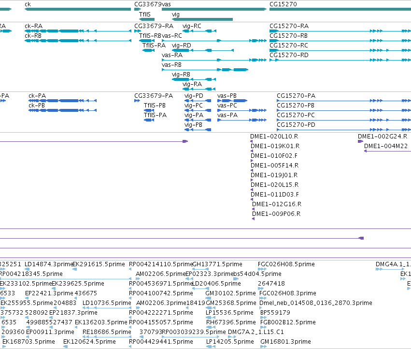The width and height of the screenshot is (411, 349).
Task: Select the ck gene bar
Action: pyautogui.click(x=78, y=9)
